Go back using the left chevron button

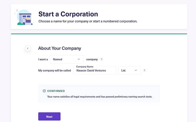tap(28, 48)
